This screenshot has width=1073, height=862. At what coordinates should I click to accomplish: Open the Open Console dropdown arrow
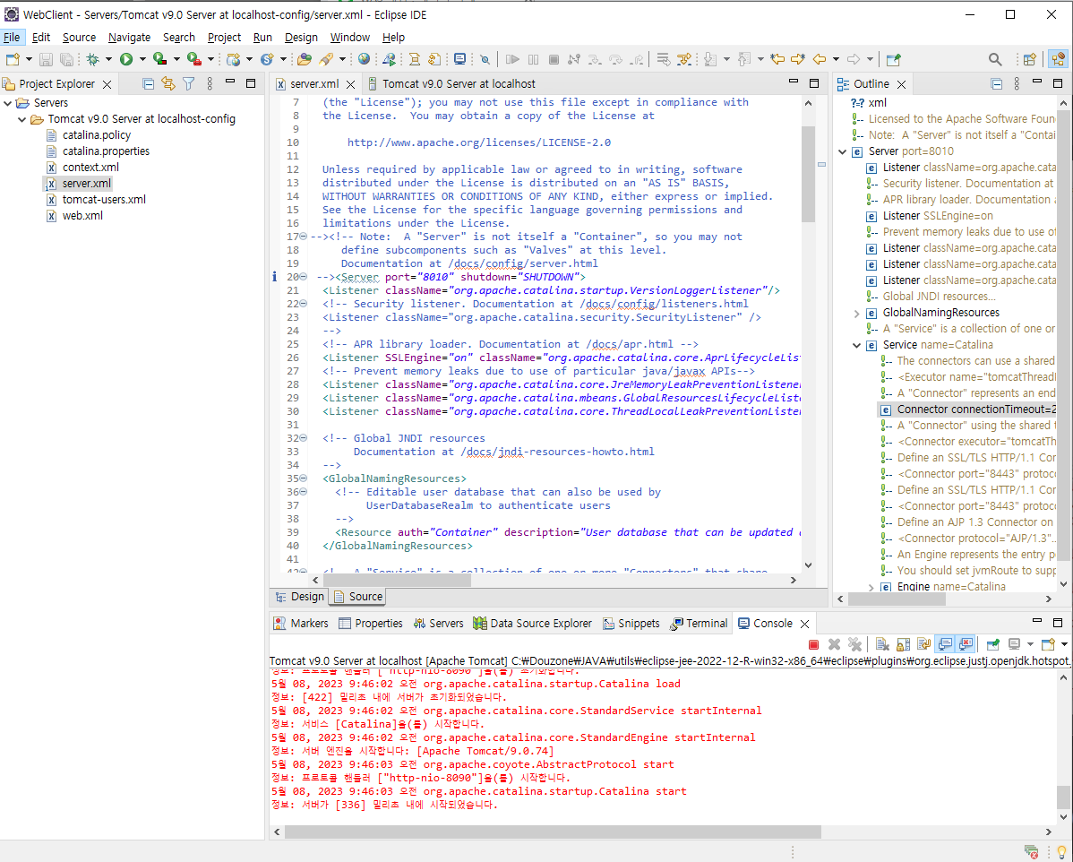coord(1064,644)
